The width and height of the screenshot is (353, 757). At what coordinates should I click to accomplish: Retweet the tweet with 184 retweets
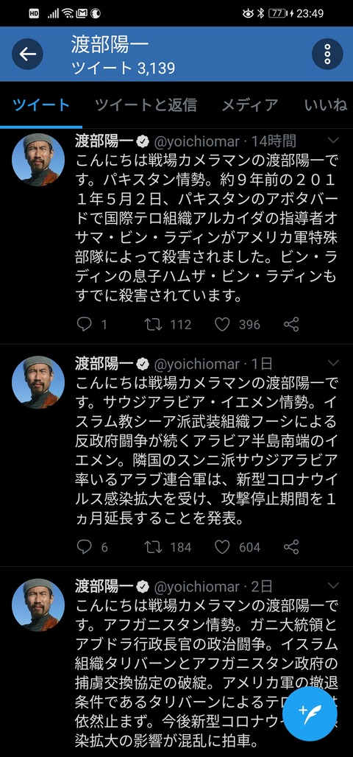154,547
